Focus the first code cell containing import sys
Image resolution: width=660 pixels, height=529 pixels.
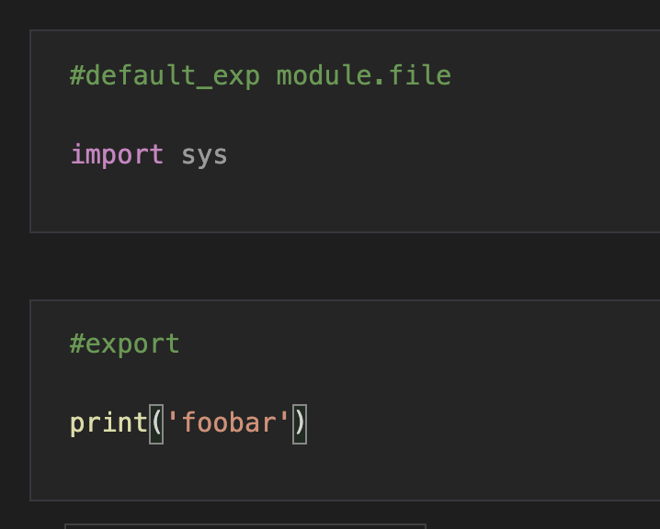345,131
